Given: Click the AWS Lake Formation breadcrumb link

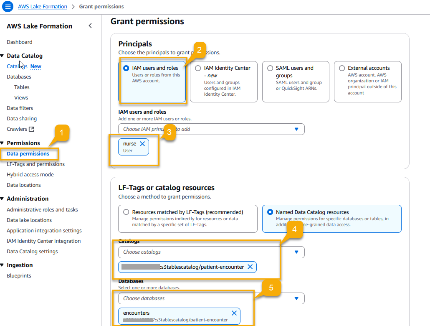Looking at the screenshot, I should [42, 6].
